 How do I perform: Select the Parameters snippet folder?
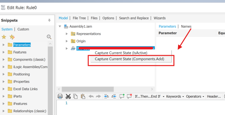(x=22, y=45)
